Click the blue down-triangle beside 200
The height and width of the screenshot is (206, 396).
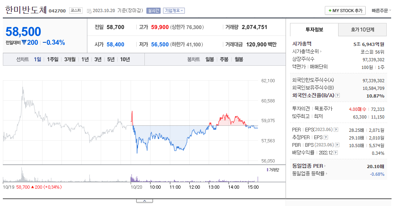24,42
